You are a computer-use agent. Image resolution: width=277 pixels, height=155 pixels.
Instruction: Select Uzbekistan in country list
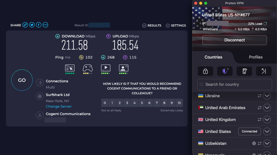tap(235, 143)
